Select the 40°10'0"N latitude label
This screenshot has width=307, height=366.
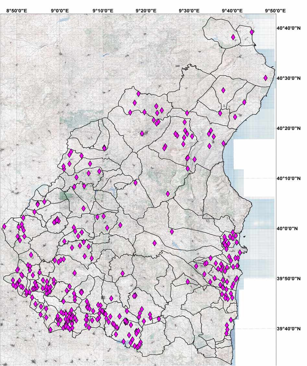(289, 178)
